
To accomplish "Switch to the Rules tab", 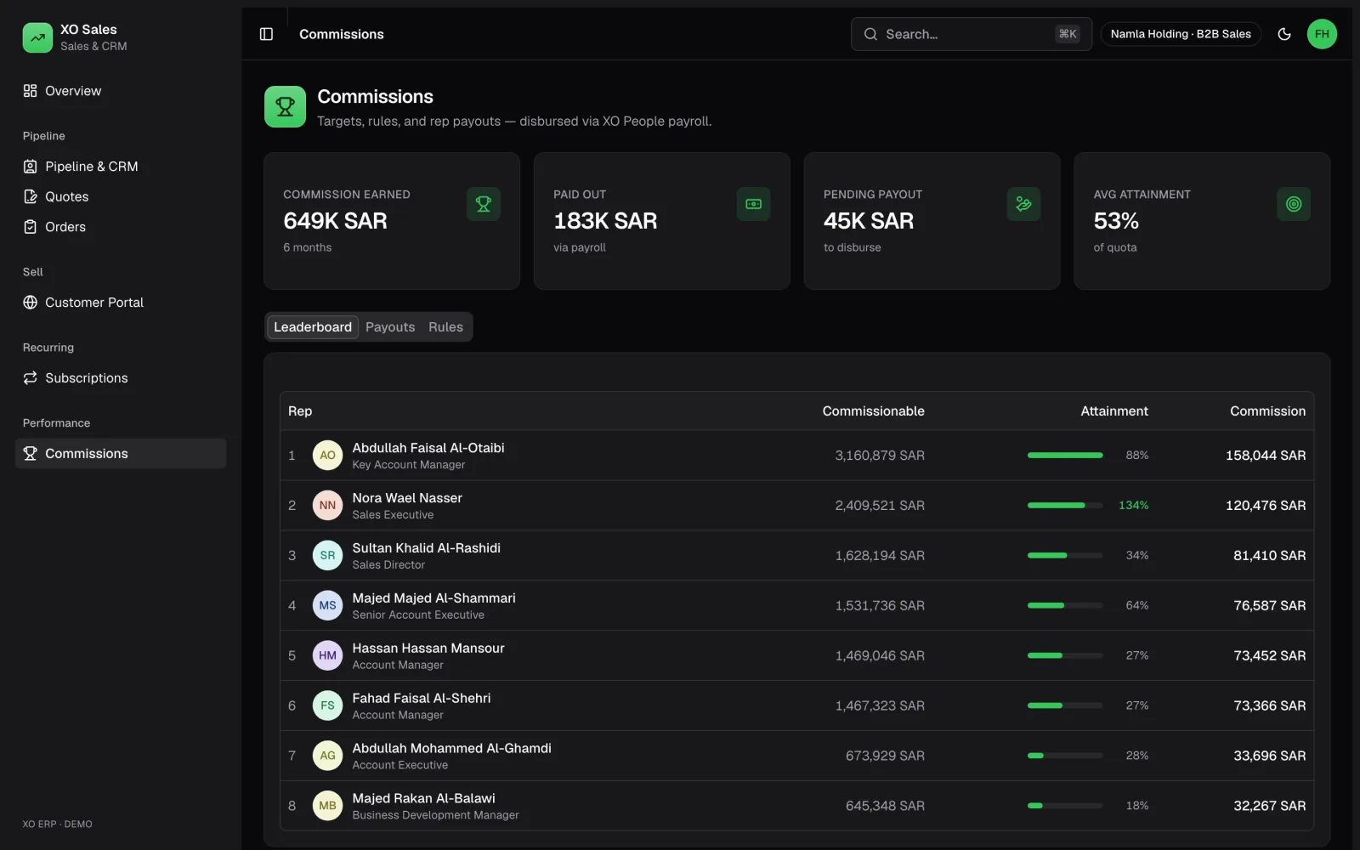I will tap(445, 327).
